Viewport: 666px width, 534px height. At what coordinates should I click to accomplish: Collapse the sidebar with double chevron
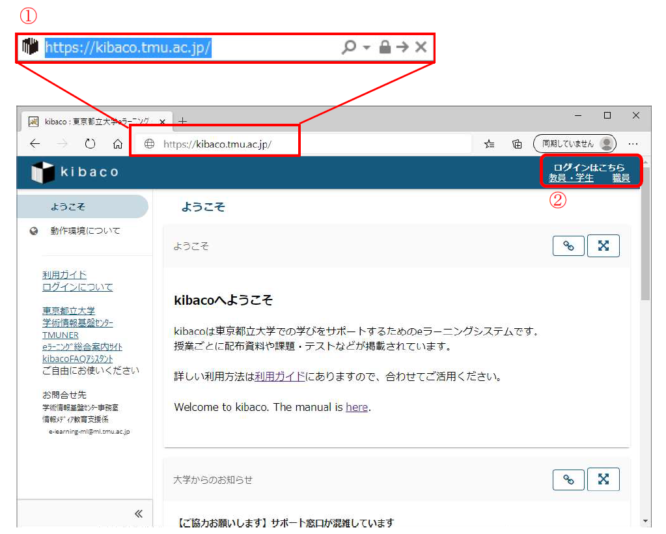click(x=139, y=514)
